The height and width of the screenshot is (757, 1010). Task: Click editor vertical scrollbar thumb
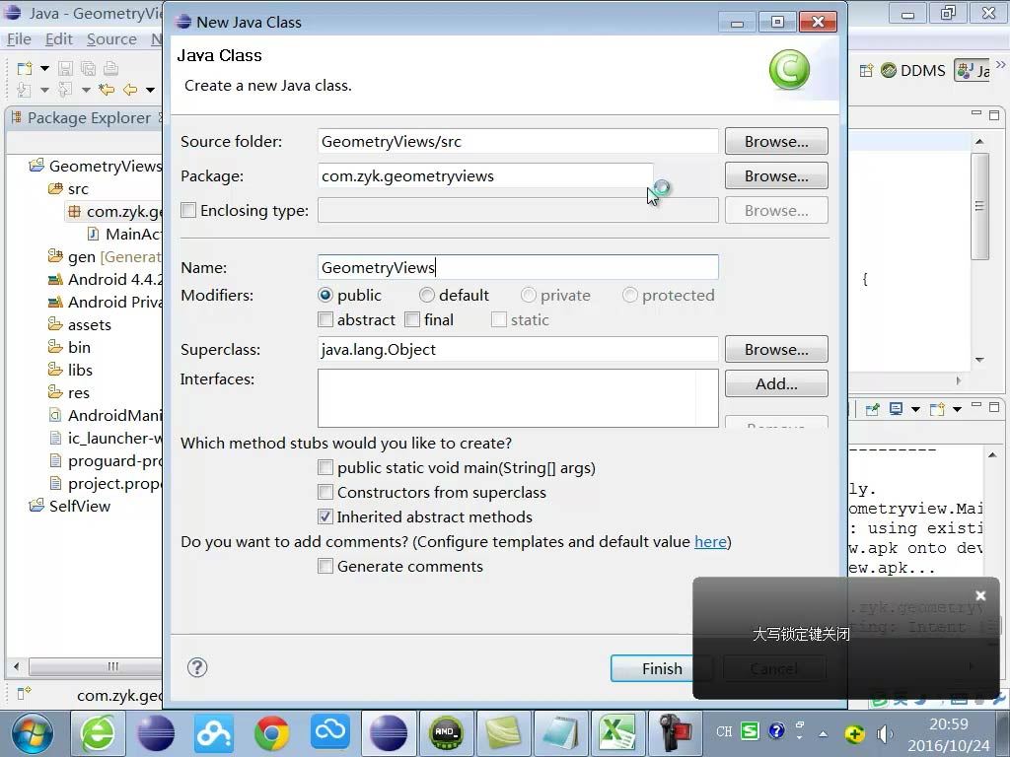tap(979, 206)
